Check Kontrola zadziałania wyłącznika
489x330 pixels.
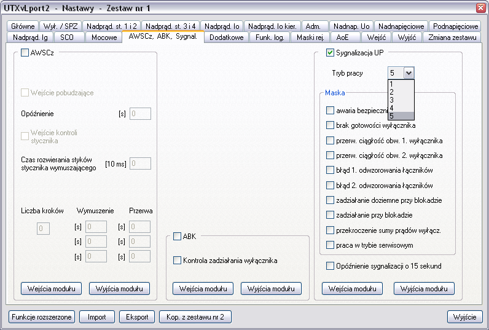177,260
